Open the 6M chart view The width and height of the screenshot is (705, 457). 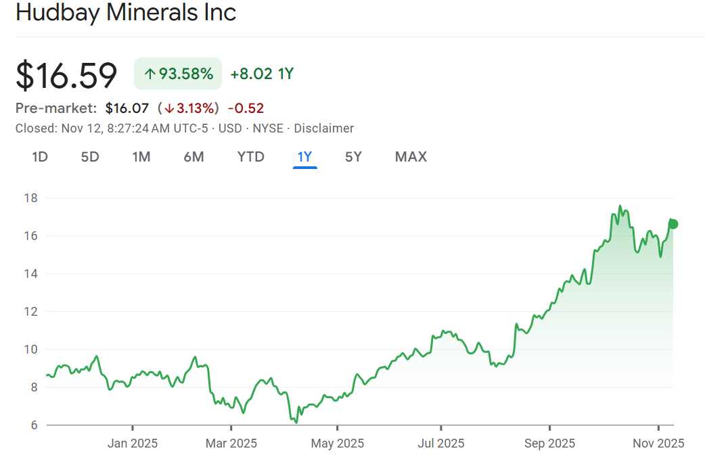(x=194, y=157)
